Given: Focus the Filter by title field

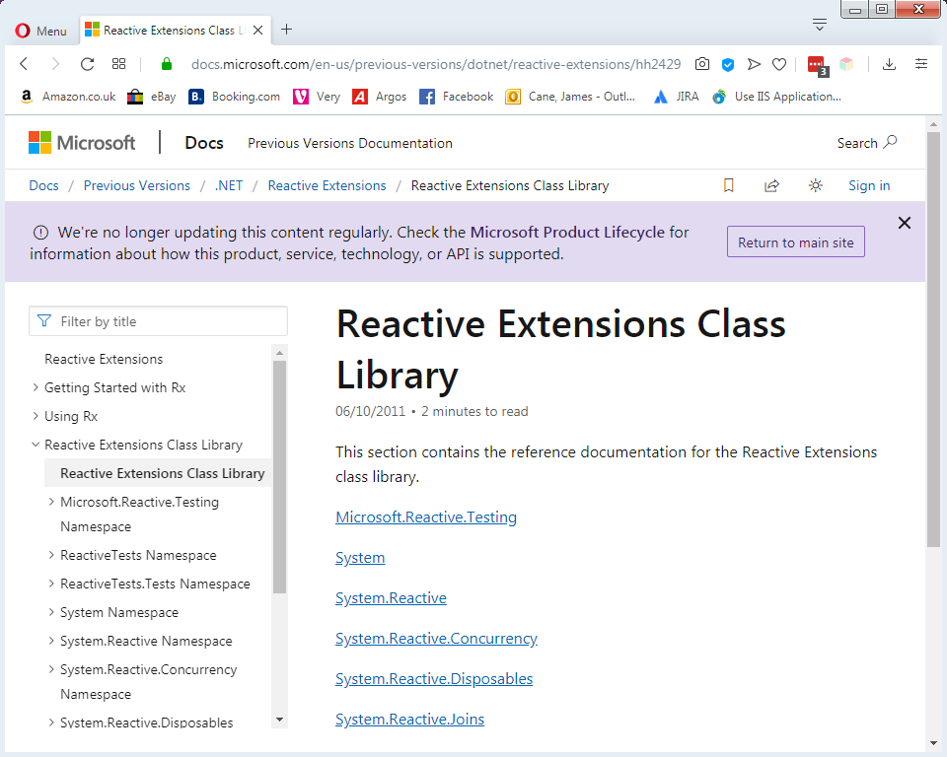Looking at the screenshot, I should (158, 321).
